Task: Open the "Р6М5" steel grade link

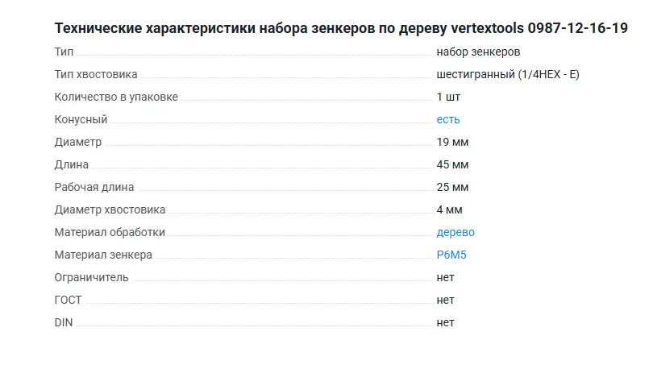Action: pyautogui.click(x=451, y=255)
